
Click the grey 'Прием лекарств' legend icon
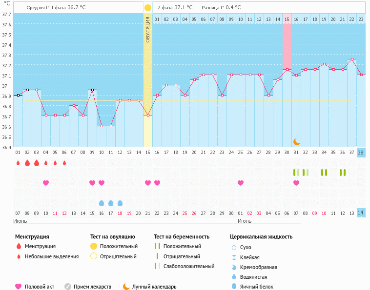[68, 287]
